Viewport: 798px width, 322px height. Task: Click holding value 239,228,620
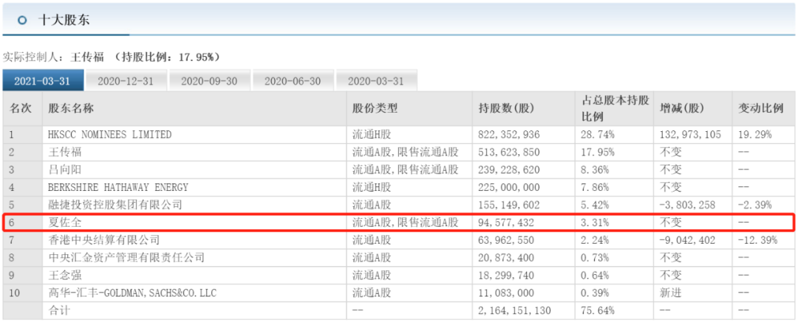pyautogui.click(x=509, y=169)
